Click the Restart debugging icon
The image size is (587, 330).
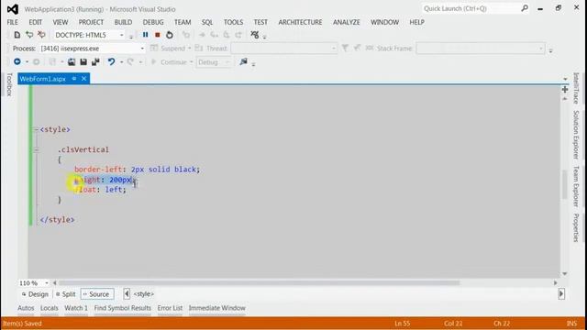(x=170, y=35)
